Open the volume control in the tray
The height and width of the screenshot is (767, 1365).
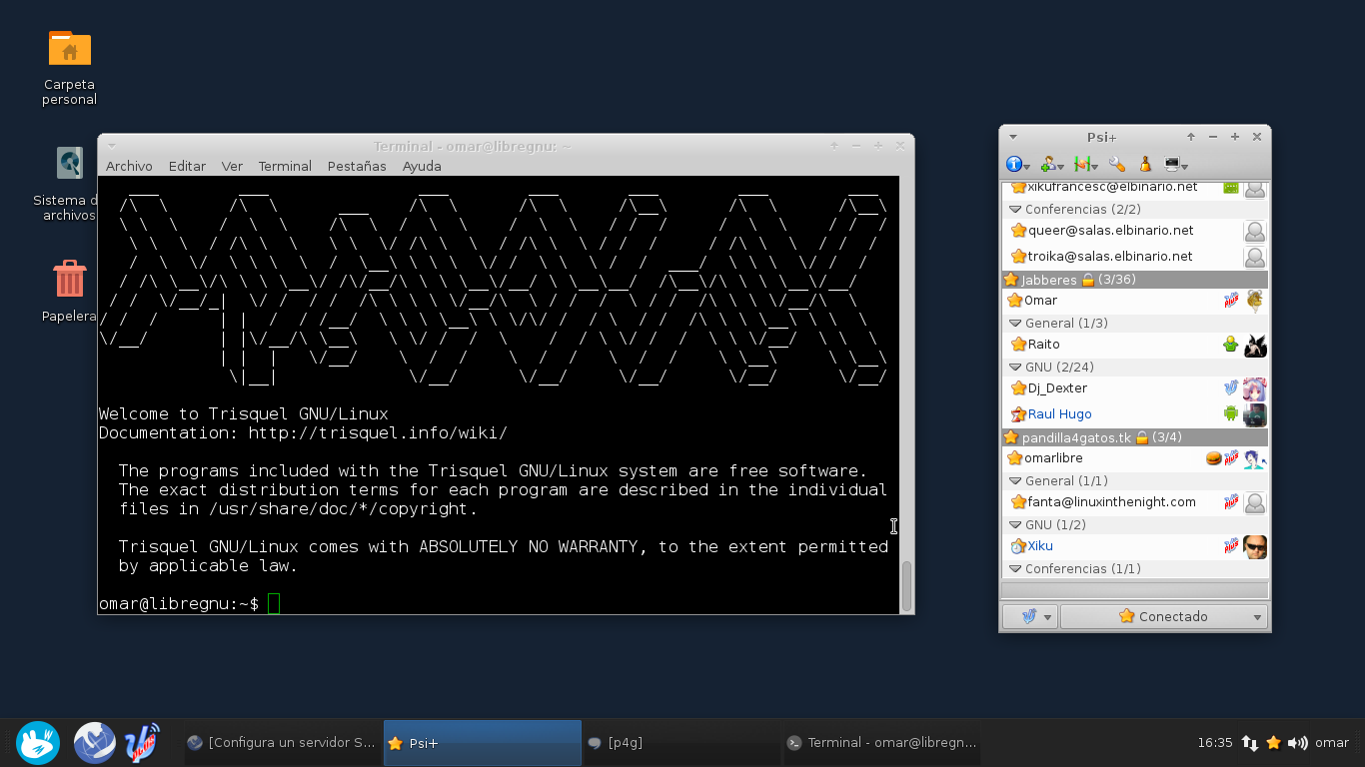(x=1298, y=743)
